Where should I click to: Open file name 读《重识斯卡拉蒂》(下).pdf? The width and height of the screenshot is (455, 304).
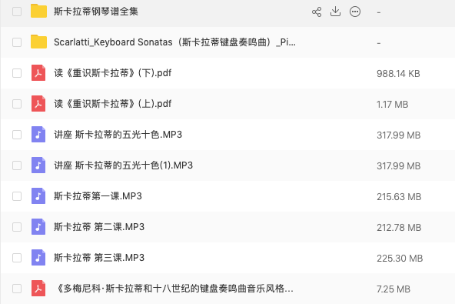point(112,73)
